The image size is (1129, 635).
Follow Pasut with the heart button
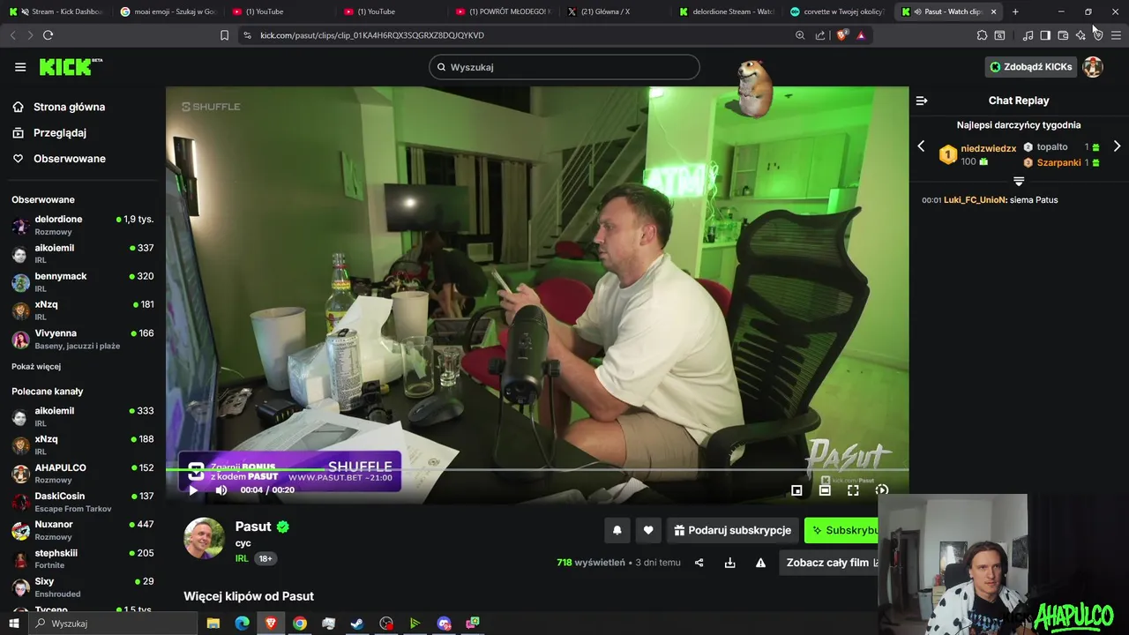pyautogui.click(x=648, y=530)
